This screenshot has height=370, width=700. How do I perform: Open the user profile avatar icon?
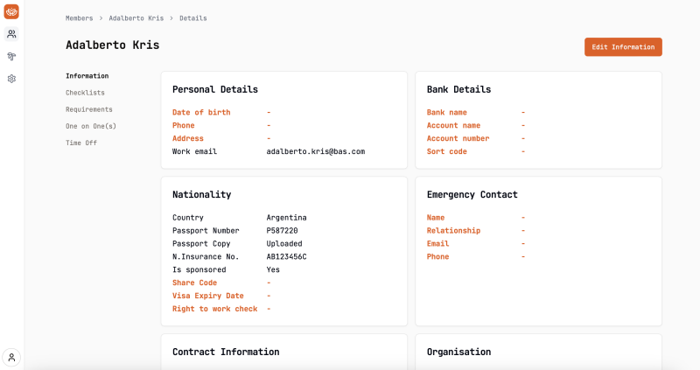pos(11,357)
